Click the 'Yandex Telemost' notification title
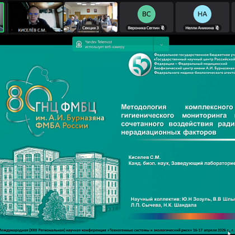Screen dimensions: 235x235 coord(98,42)
